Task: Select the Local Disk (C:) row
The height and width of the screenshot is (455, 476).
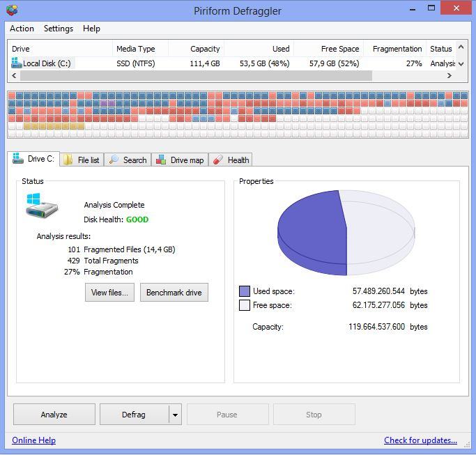Action: coord(231,63)
